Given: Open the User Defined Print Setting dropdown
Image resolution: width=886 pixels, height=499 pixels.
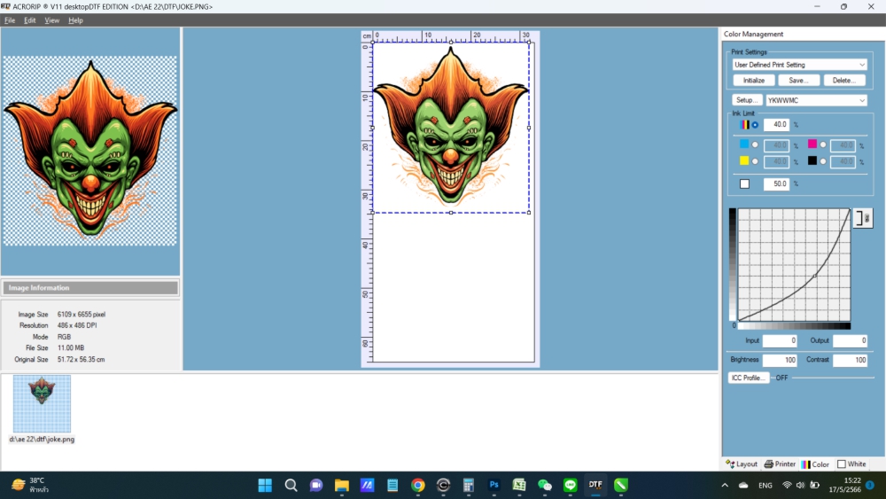Looking at the screenshot, I should tap(799, 65).
